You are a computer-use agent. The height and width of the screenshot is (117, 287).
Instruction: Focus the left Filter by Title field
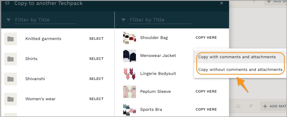(x=46, y=20)
